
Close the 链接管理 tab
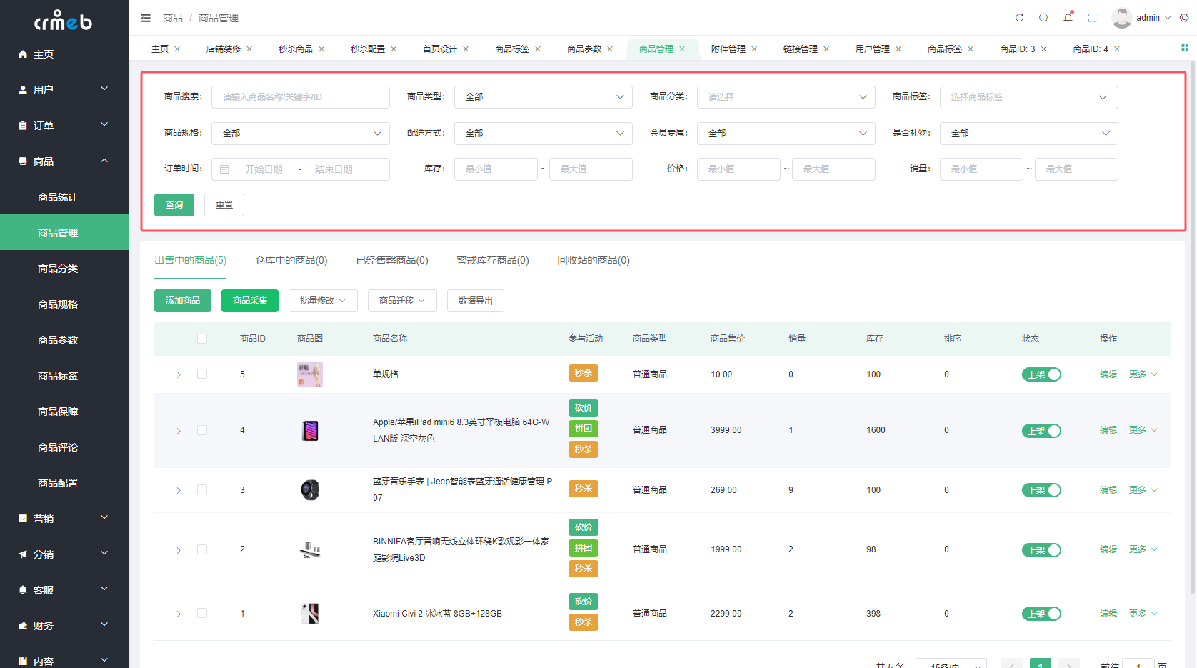tap(826, 49)
